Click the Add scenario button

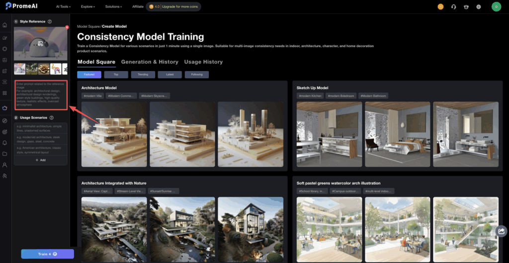pos(41,160)
